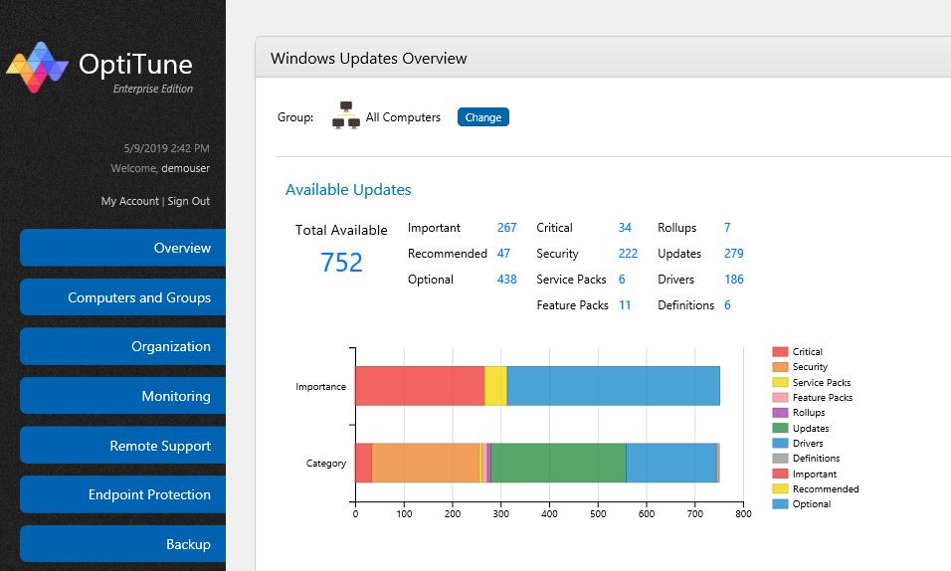Click the Sign Out link
The image size is (951, 571).
coord(189,201)
